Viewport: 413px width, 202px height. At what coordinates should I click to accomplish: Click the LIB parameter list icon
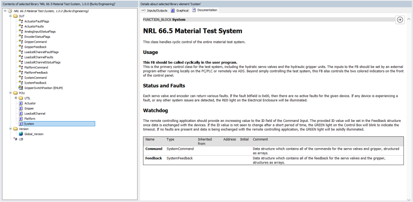(16, 139)
